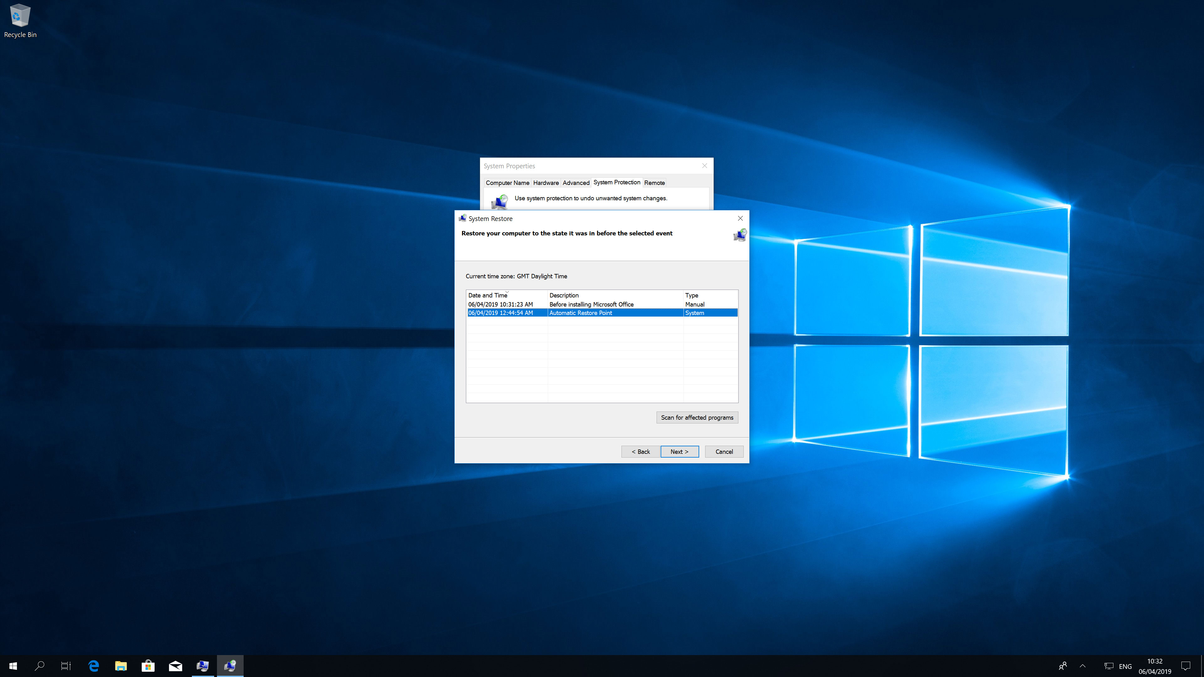Click the System Protection tab icon
Image resolution: width=1204 pixels, height=677 pixels.
[617, 183]
